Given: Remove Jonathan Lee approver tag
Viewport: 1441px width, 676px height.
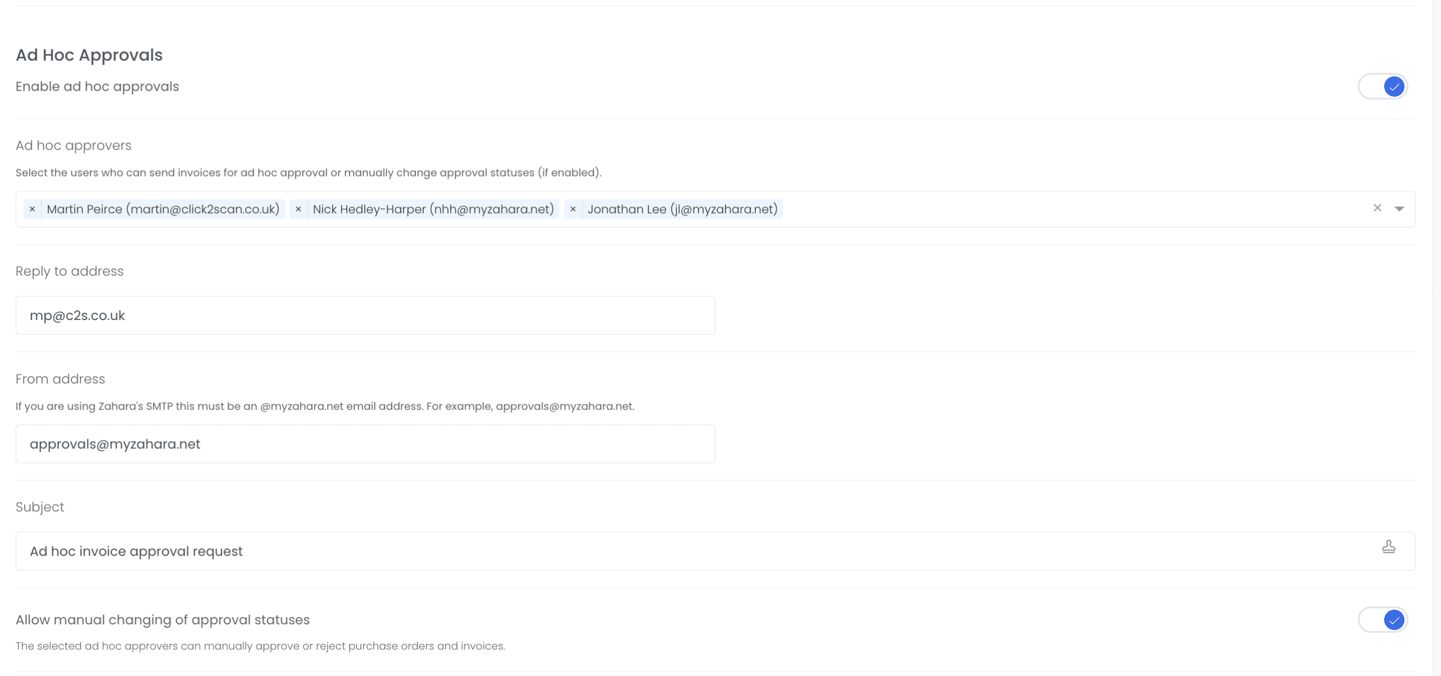Looking at the screenshot, I should pos(573,209).
